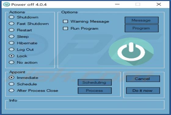Viewport: 171px width, 115px height.
Task: Close the Power off window
Action: click(x=159, y=4)
